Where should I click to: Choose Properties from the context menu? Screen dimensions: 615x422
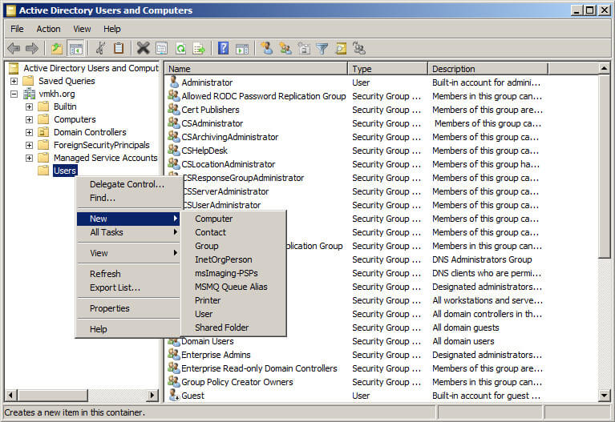point(128,308)
